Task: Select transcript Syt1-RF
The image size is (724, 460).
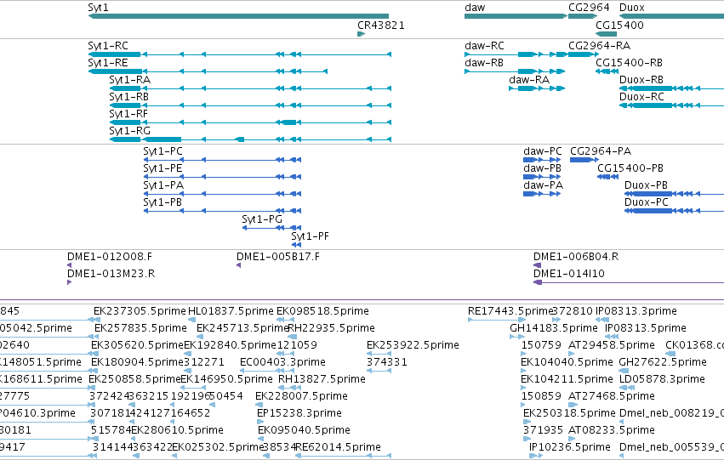Action: click(250, 122)
